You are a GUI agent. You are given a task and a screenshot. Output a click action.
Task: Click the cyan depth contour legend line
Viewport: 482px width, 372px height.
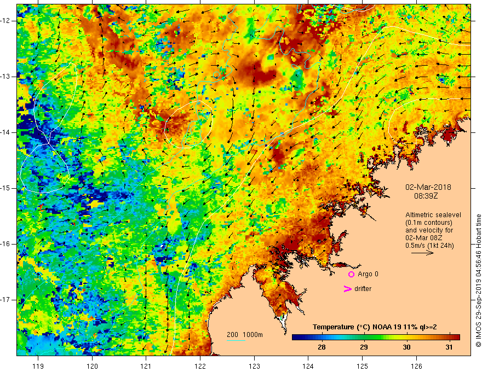[x=236, y=340]
